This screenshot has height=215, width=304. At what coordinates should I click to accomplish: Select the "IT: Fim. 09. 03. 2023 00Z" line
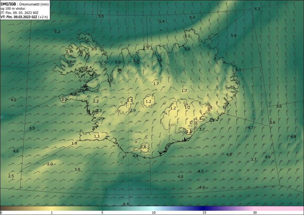point(19,13)
